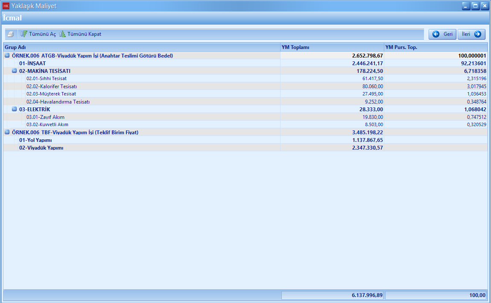Collapse the ÖRNEK.006 TBF-Viyadük group
The width and height of the screenshot is (491, 303).
point(7,133)
